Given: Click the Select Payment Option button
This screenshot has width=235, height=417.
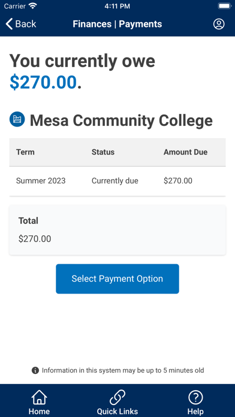Looking at the screenshot, I should pyautogui.click(x=117, y=279).
